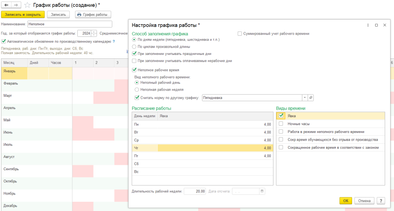This screenshot has height=211, width=394.
Task: Enable 'Суммированный учет рабочего времени' checkbox
Action: [x=240, y=33]
